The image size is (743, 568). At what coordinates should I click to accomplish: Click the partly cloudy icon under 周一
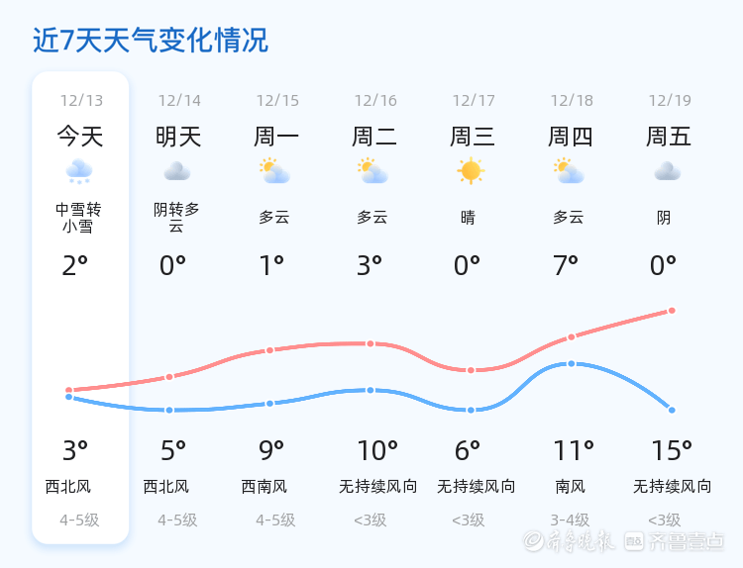tap(274, 171)
